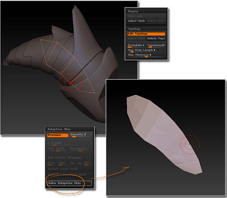Click the Insert Local Mesh button
The height and width of the screenshot is (198, 227).
click(x=69, y=169)
